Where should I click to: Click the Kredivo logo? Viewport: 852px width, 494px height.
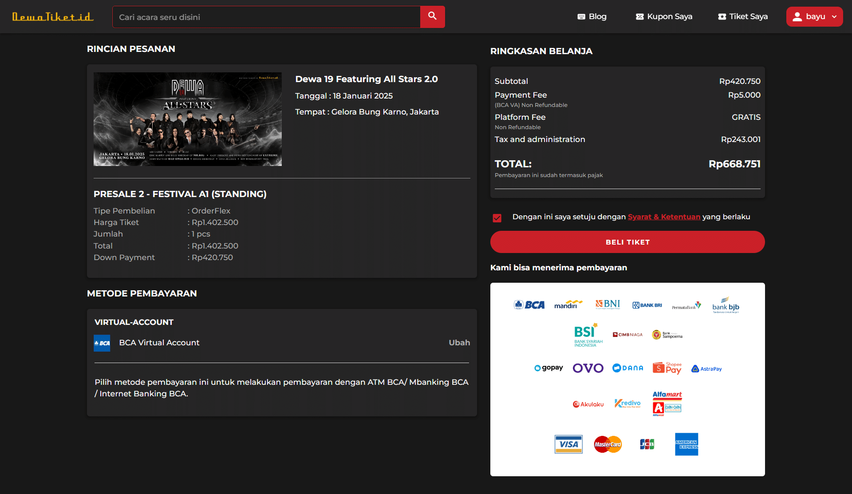click(x=627, y=403)
